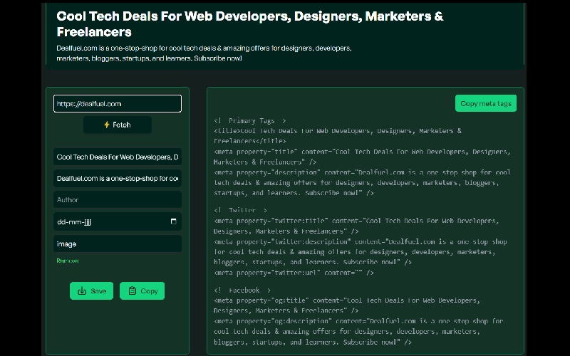Click the Author input field

click(118, 200)
